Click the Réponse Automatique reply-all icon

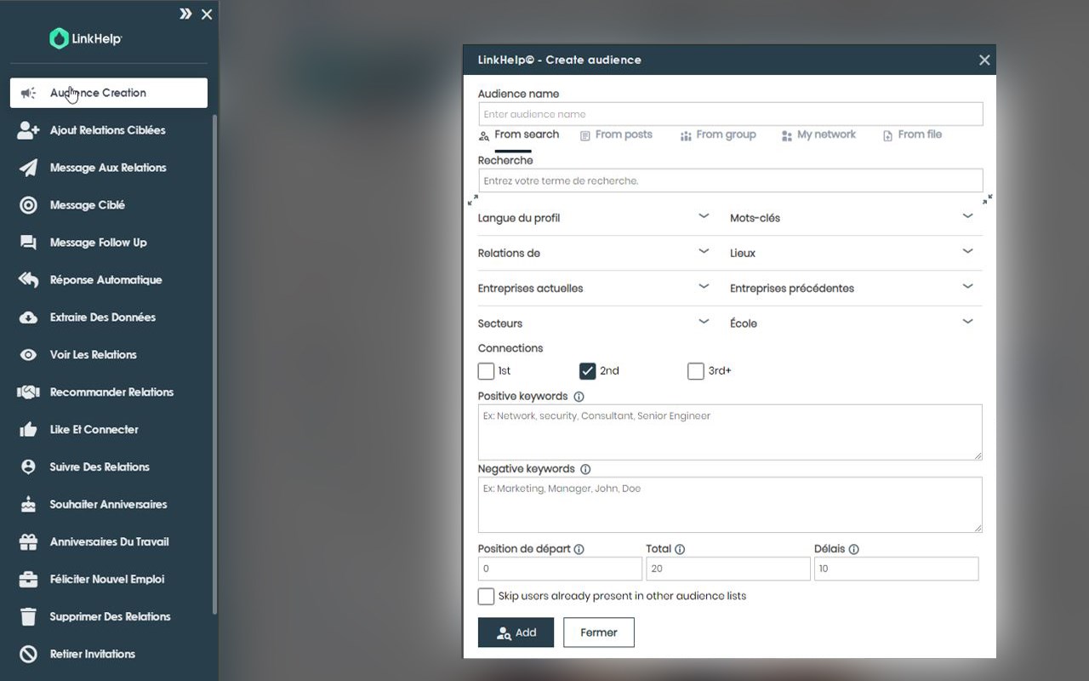[x=29, y=280]
